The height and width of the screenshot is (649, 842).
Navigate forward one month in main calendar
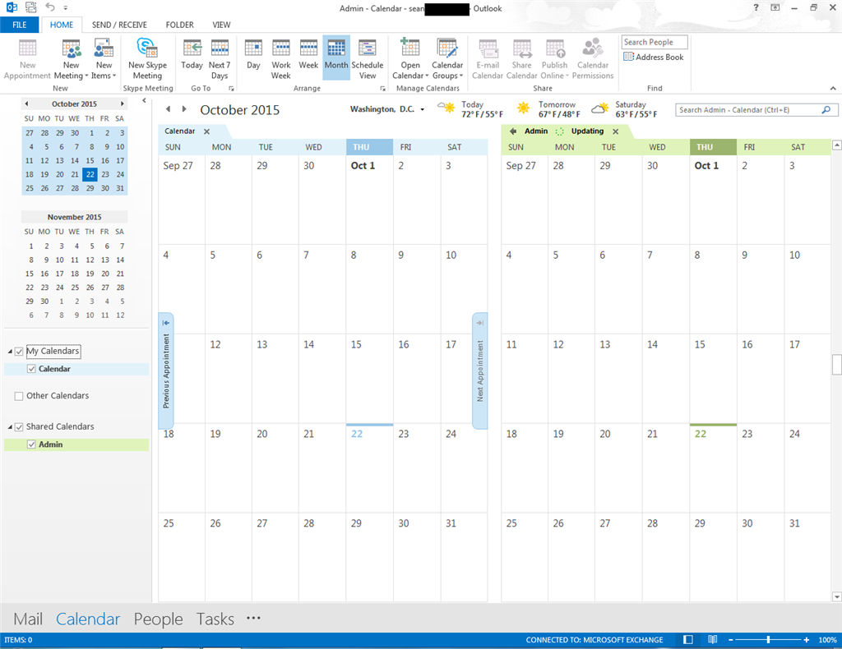184,109
